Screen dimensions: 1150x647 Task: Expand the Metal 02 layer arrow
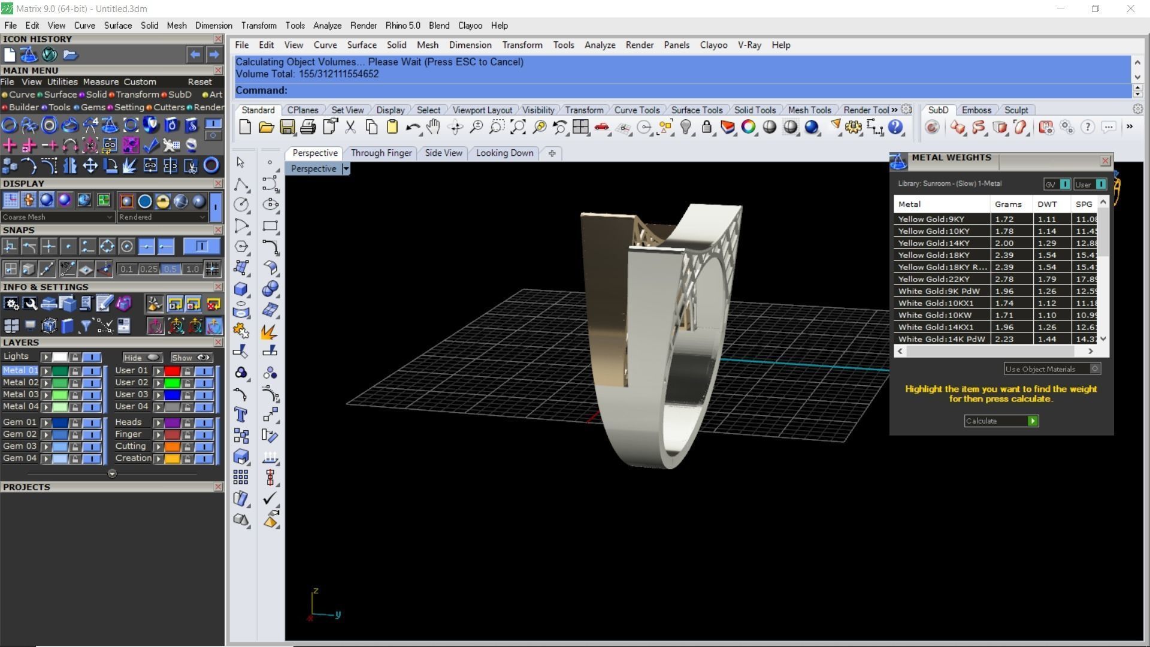point(46,383)
